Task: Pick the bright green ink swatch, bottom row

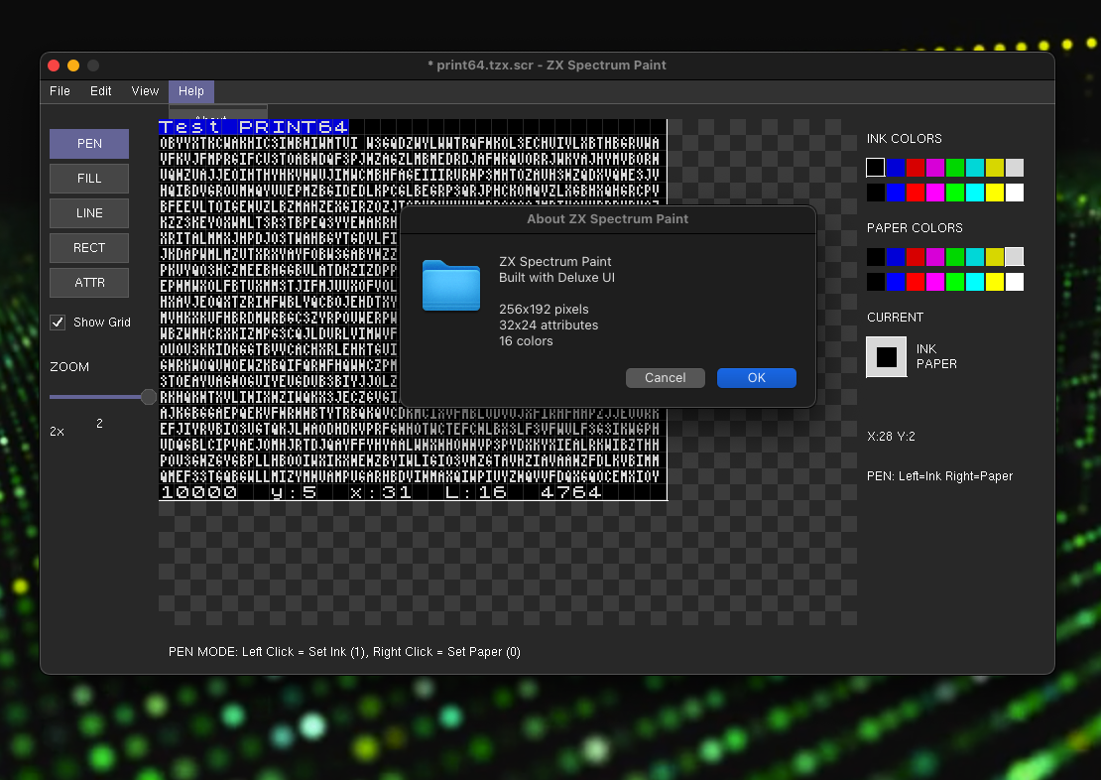Action: [x=955, y=193]
